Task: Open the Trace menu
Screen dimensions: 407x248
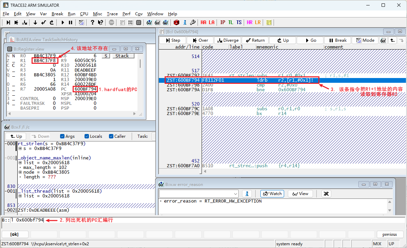Action: coord(112,14)
